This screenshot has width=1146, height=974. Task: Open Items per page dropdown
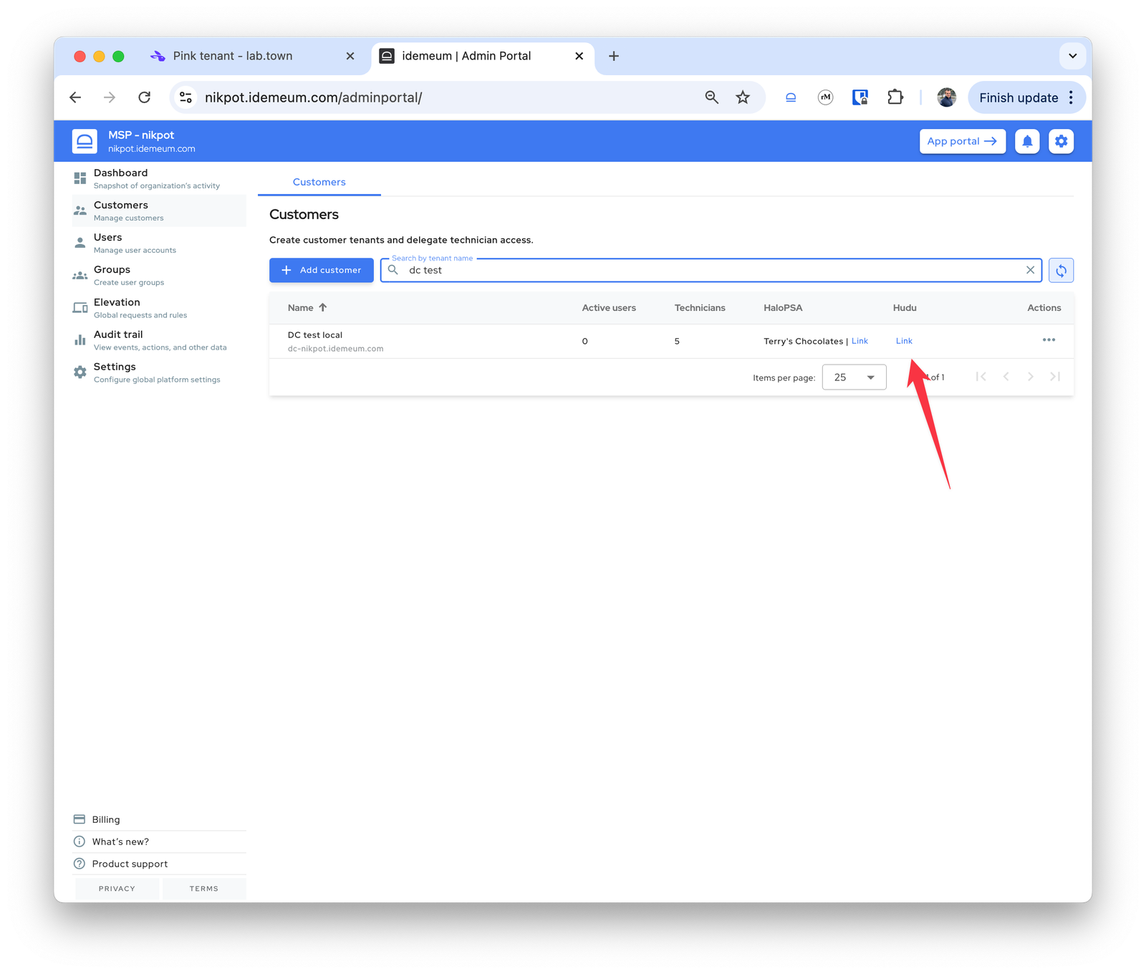(x=854, y=377)
